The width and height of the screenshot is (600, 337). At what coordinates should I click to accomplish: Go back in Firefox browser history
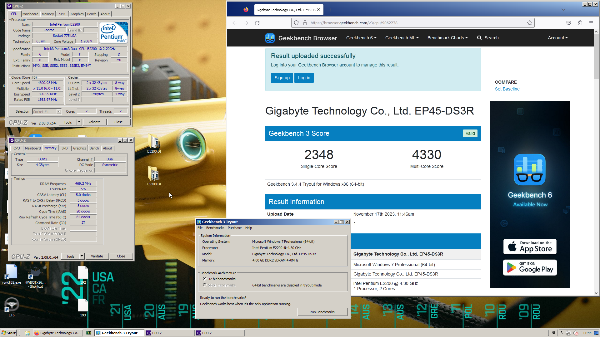[x=235, y=23]
